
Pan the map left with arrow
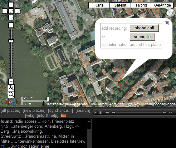pos(5,11)
